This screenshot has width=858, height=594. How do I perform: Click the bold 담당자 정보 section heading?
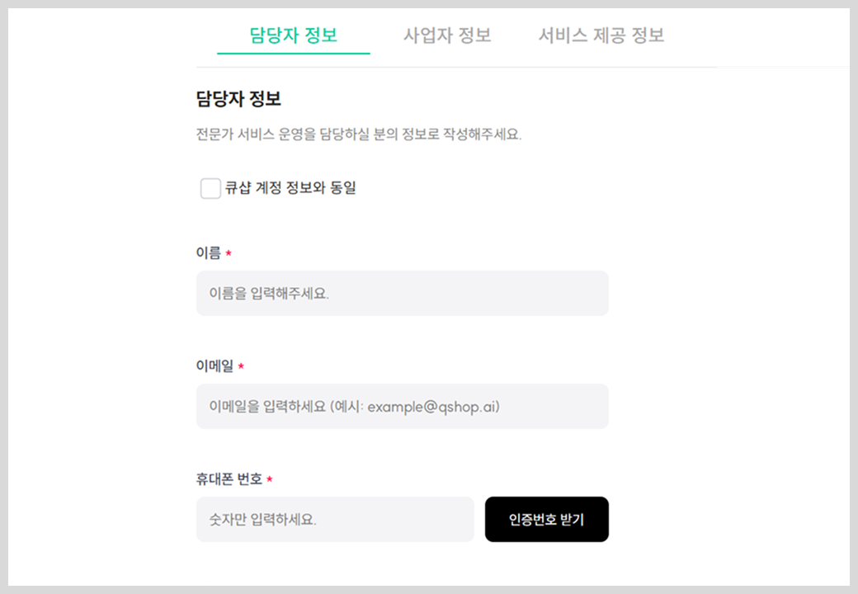[238, 99]
